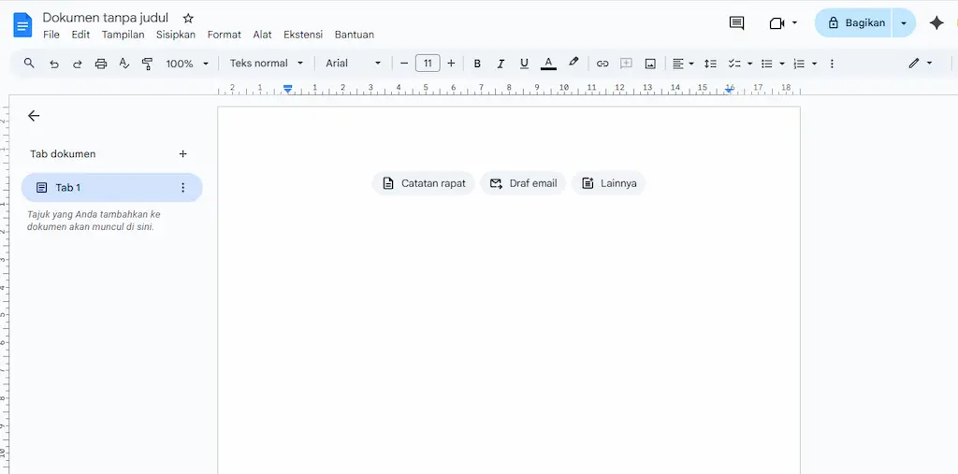Insert a numbered list

click(799, 64)
